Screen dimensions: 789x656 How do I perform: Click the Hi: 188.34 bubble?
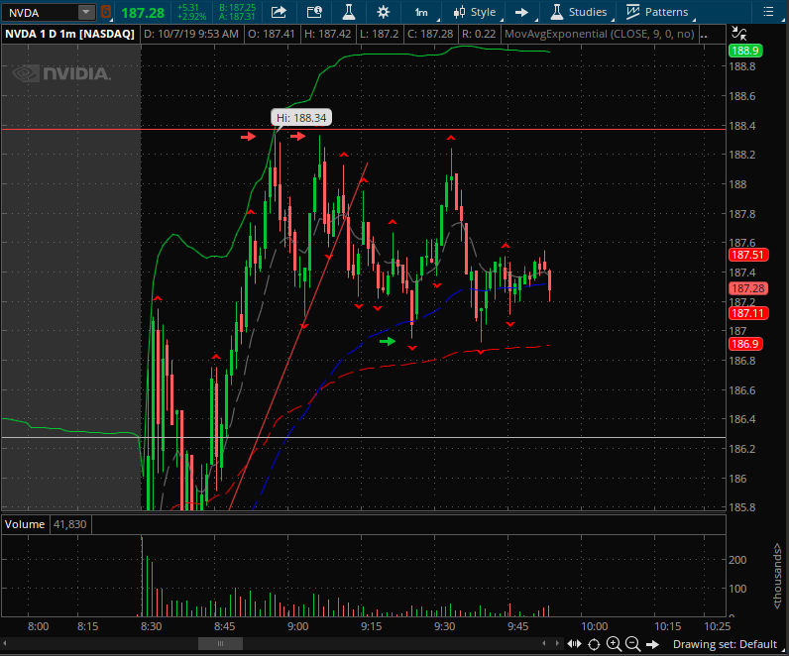301,118
